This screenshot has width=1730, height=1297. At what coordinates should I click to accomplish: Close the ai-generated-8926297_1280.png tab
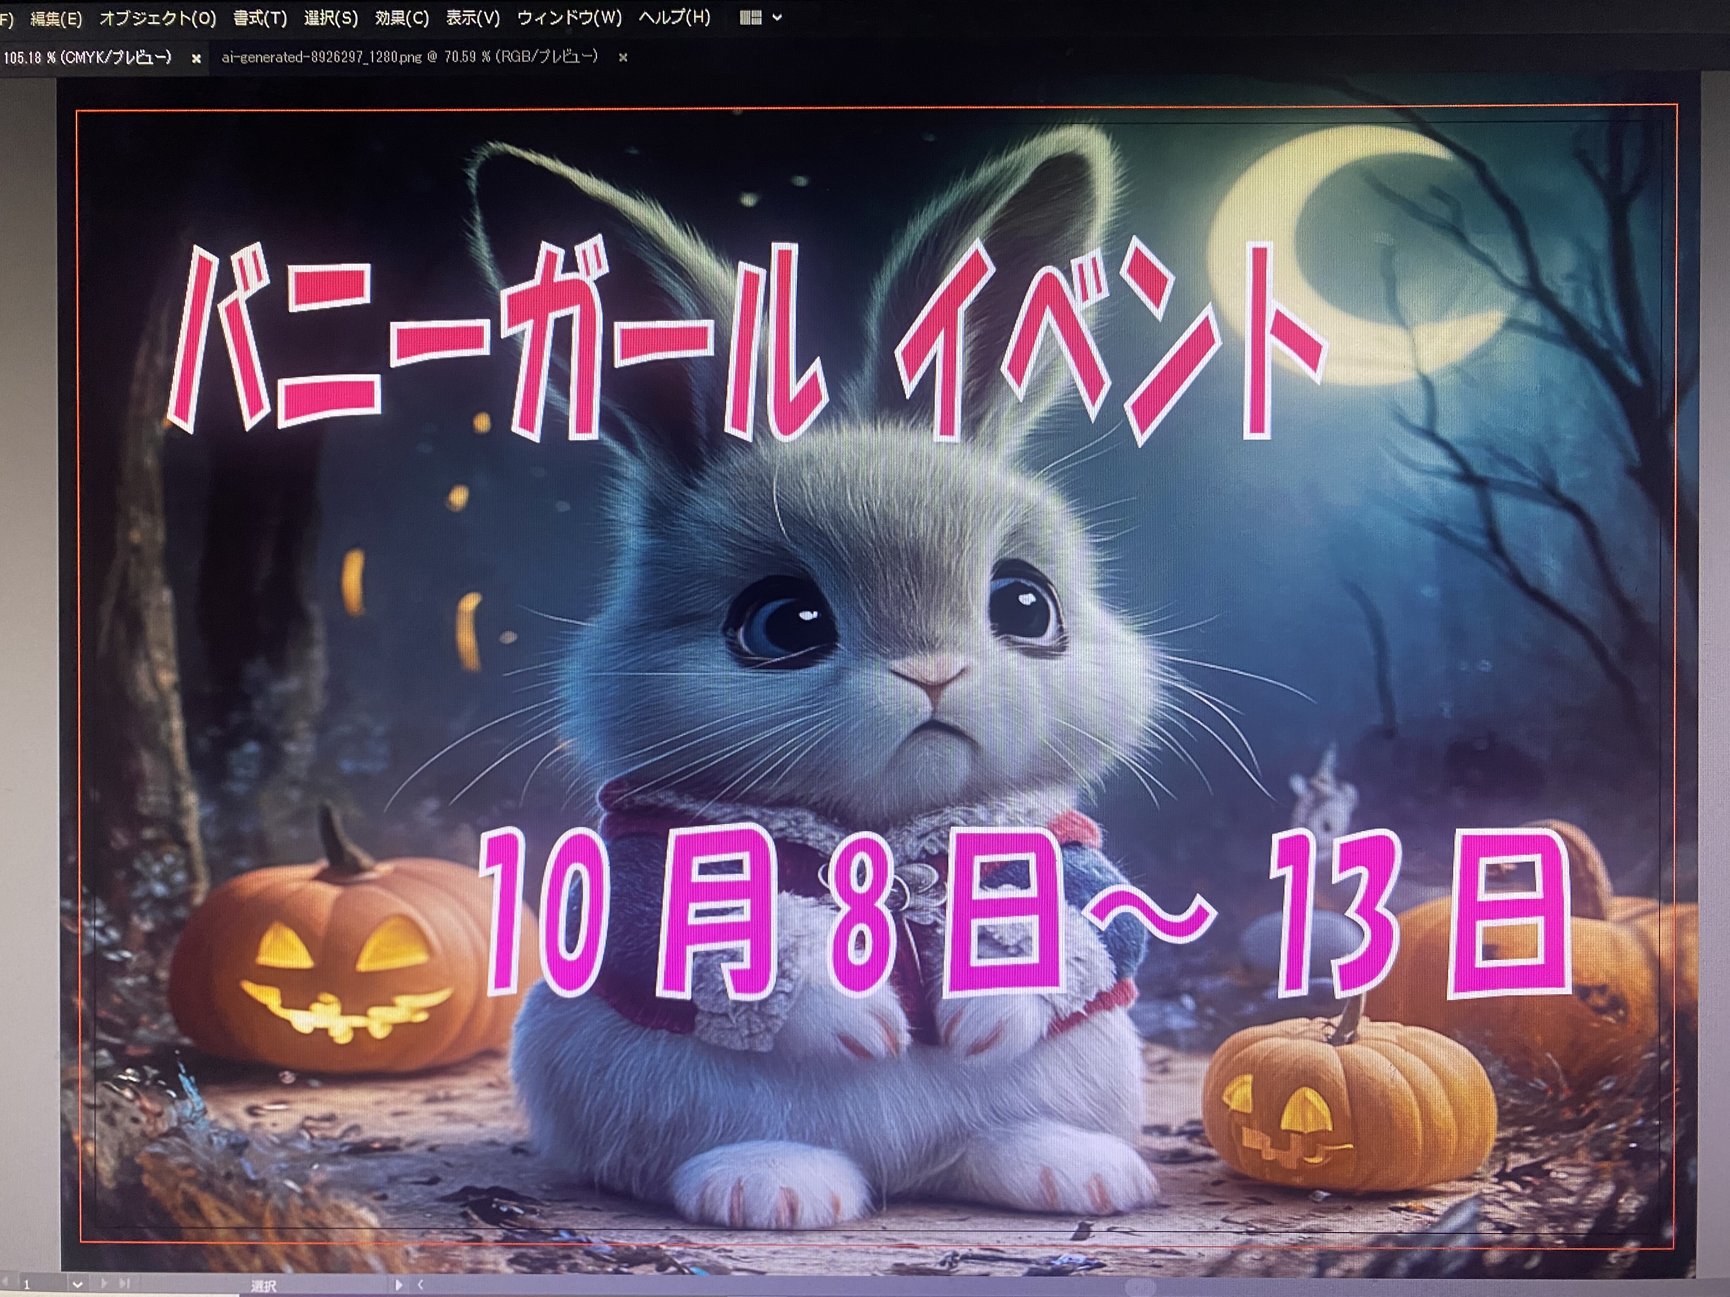[623, 57]
